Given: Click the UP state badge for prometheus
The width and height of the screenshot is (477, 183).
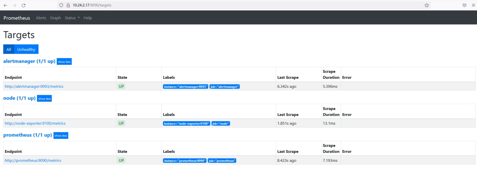Looking at the screenshot, I should pos(121,160).
